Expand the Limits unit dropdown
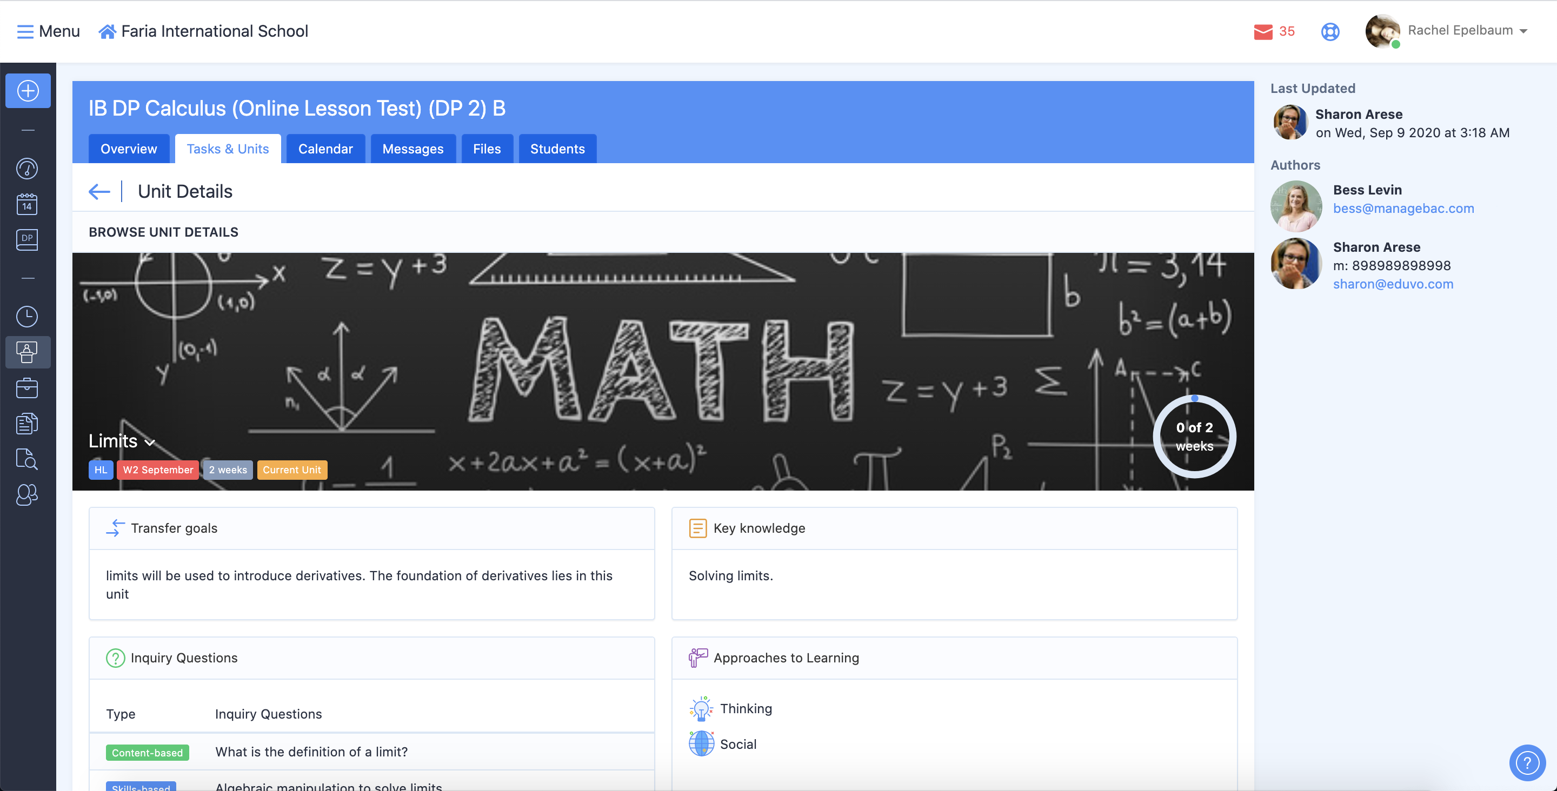The height and width of the screenshot is (791, 1557). click(x=122, y=441)
